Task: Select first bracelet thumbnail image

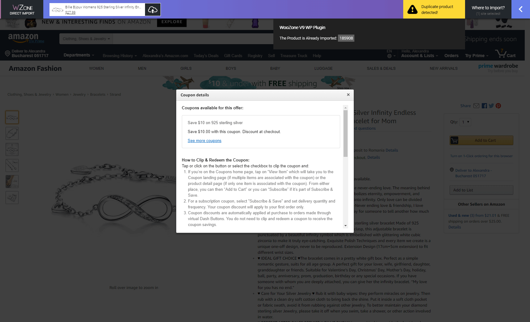Action: pyautogui.click(x=12, y=117)
